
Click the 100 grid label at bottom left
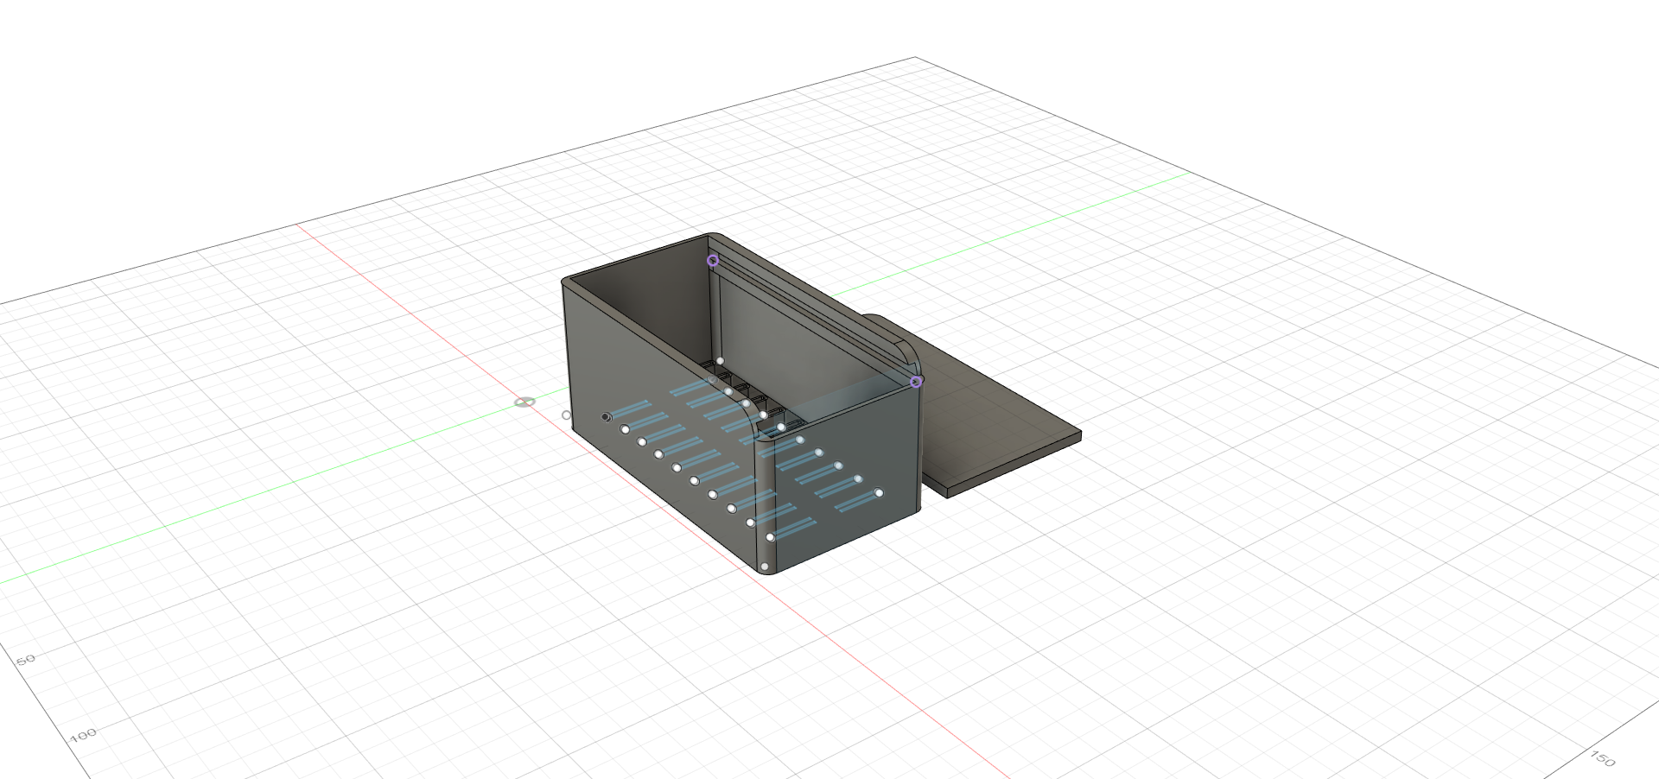pos(82,737)
